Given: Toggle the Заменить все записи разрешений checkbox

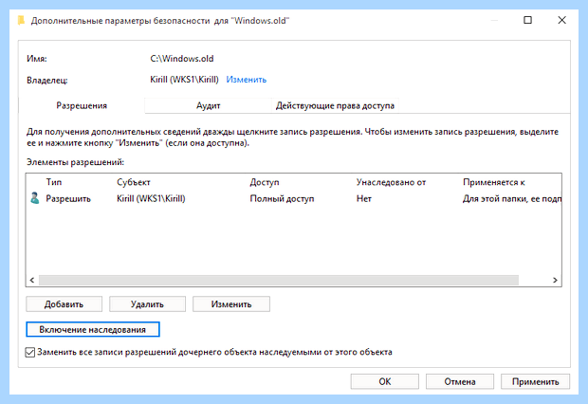Looking at the screenshot, I should pyautogui.click(x=30, y=352).
